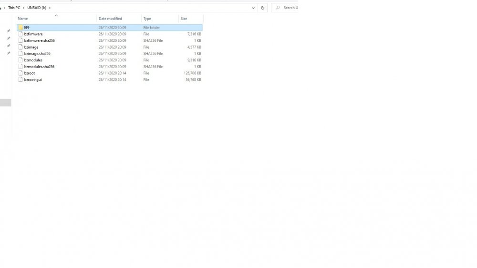Select the file name bzimage
477x268 pixels.
pos(31,47)
